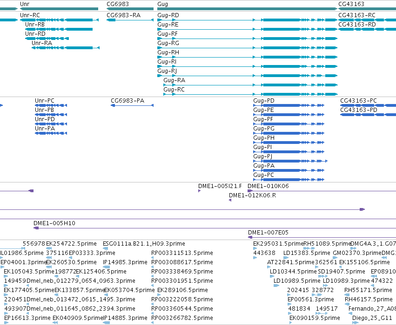Select the Unr-RC transcript label

pos(30,15)
